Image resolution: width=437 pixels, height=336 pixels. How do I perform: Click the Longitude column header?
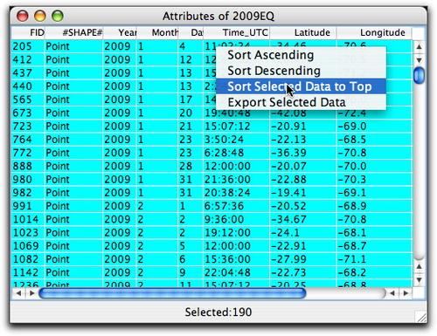[x=374, y=32]
